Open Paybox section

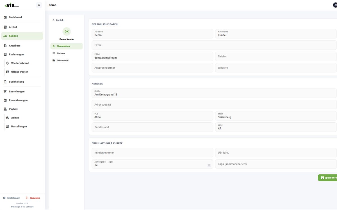pos(22,109)
